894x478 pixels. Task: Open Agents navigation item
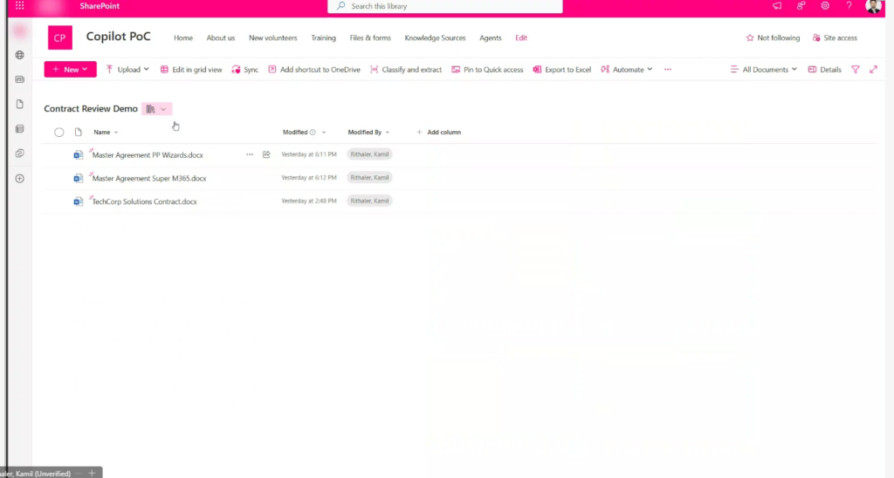[x=491, y=38]
